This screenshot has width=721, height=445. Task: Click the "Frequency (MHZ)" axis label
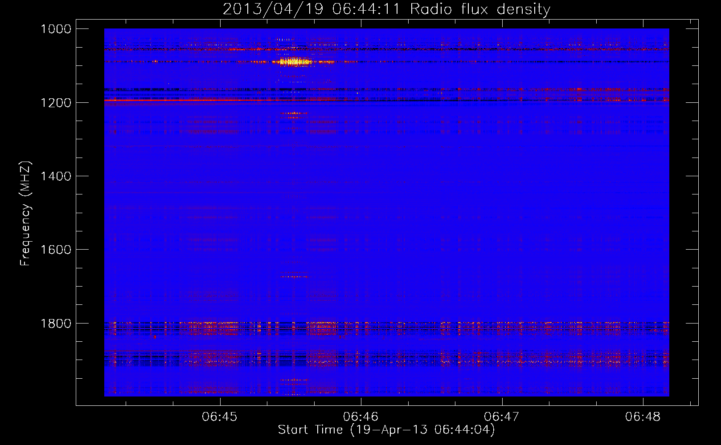coord(25,214)
